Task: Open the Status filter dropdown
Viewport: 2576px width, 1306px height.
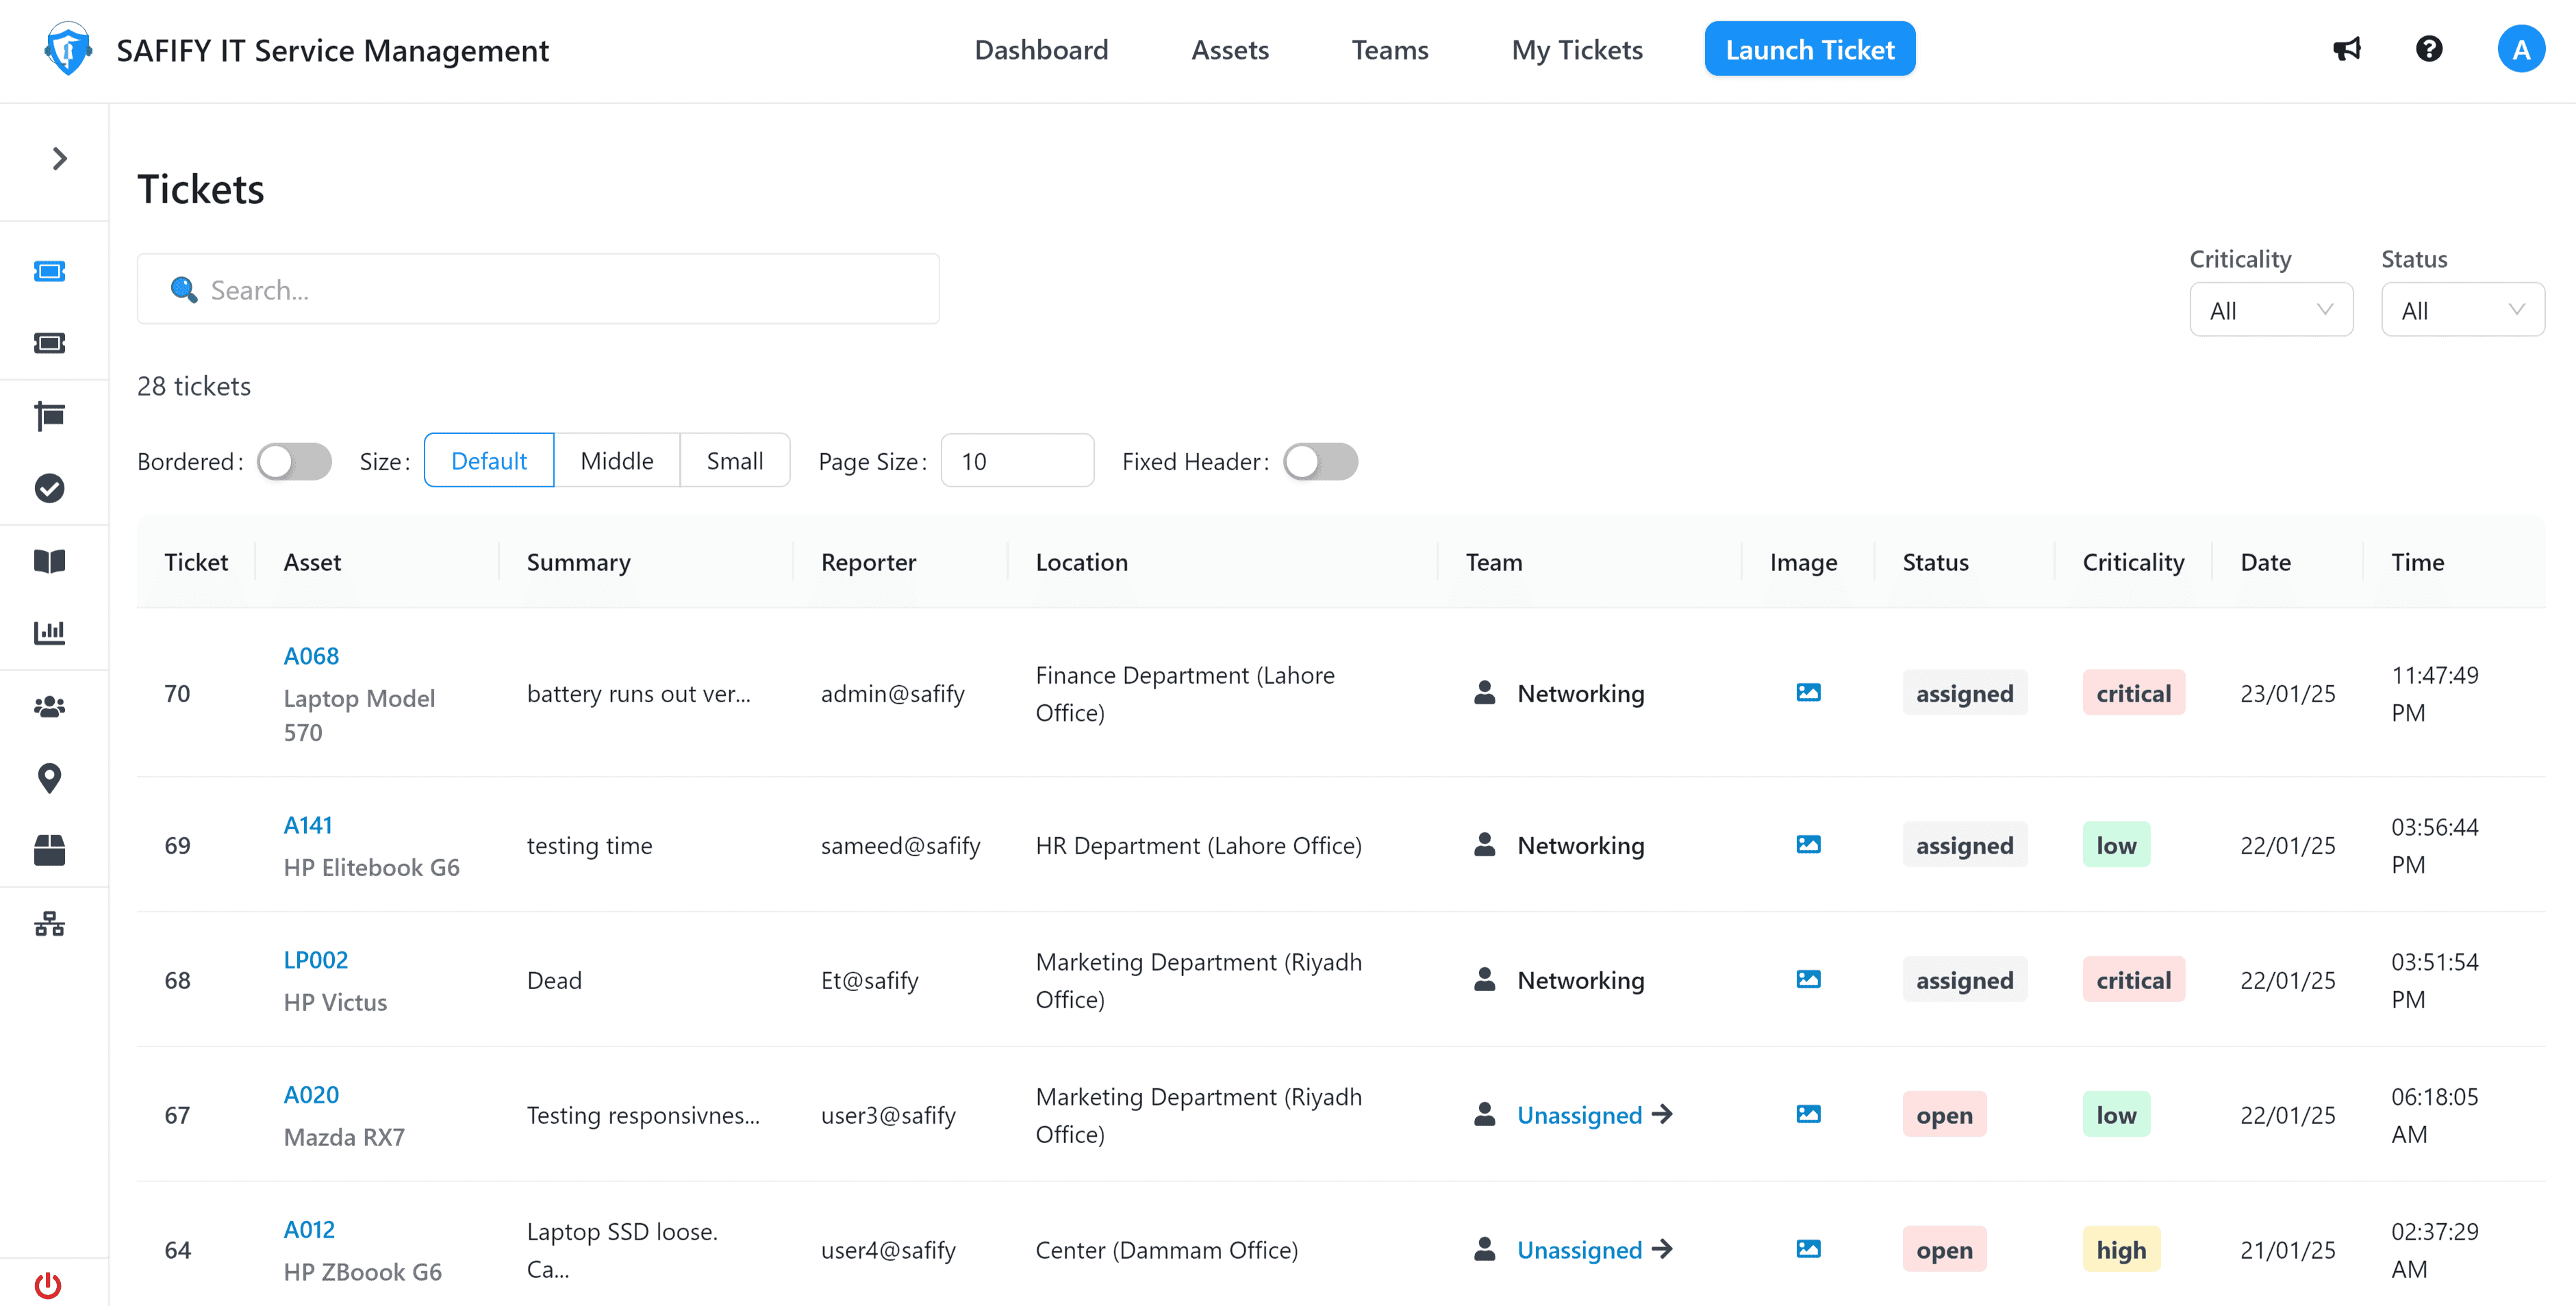Action: [x=2462, y=310]
